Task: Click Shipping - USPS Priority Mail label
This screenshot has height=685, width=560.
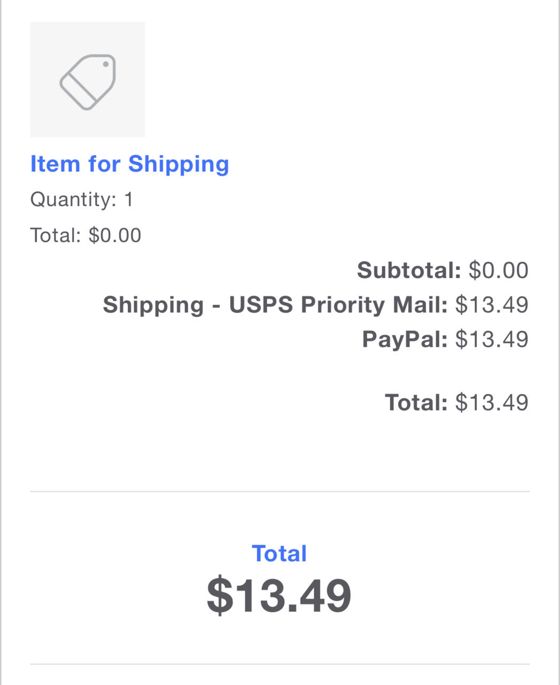Action: 275,305
